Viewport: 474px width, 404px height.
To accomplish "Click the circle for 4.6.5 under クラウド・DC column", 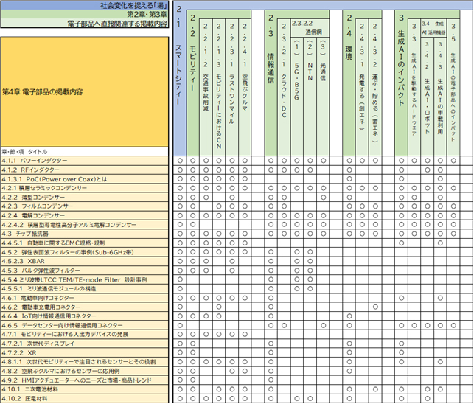I will click(284, 325).
